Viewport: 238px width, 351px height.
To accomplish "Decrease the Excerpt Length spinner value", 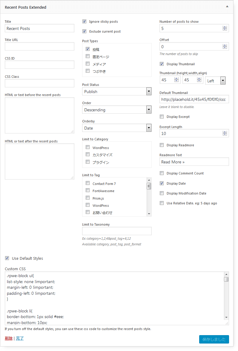I will click(x=225, y=135).
